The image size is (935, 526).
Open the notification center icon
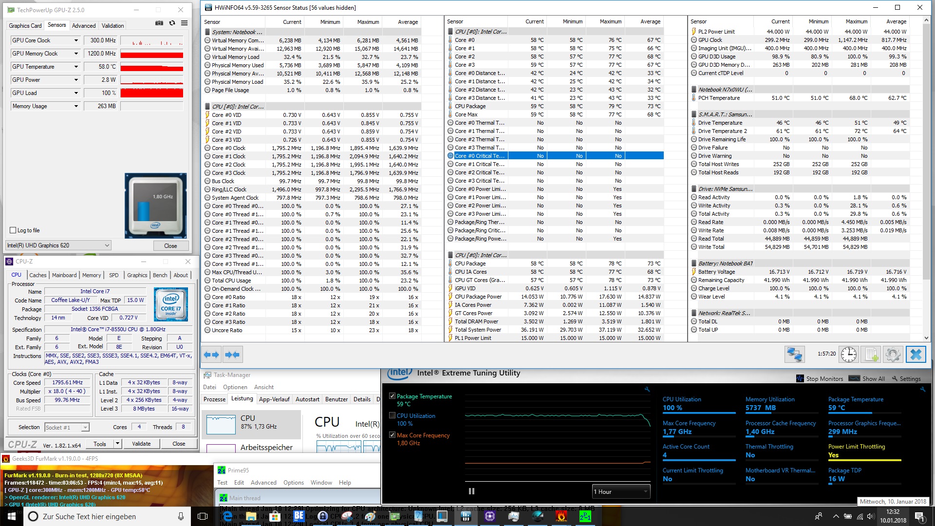pos(919,516)
